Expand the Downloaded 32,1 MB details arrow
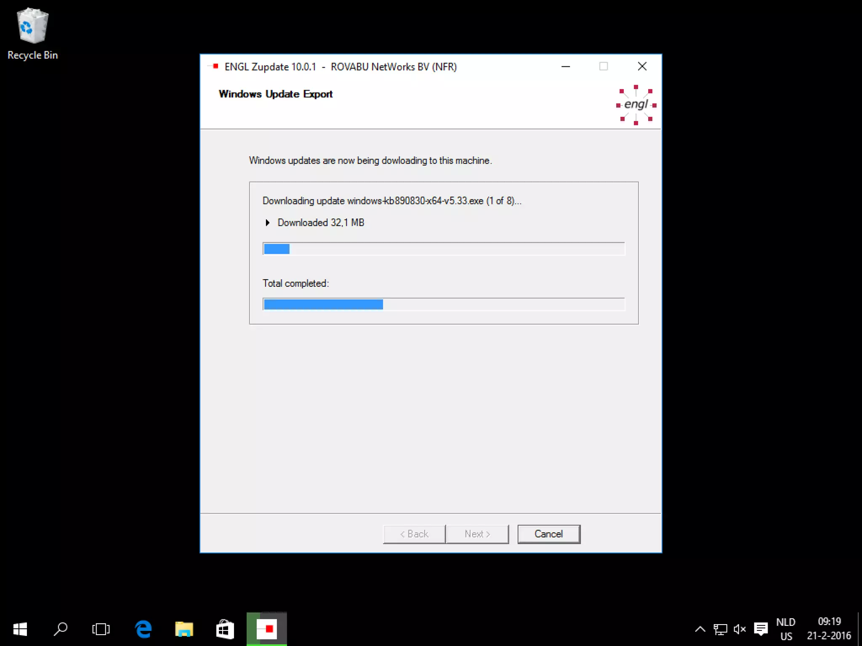Viewport: 862px width, 646px height. click(267, 222)
